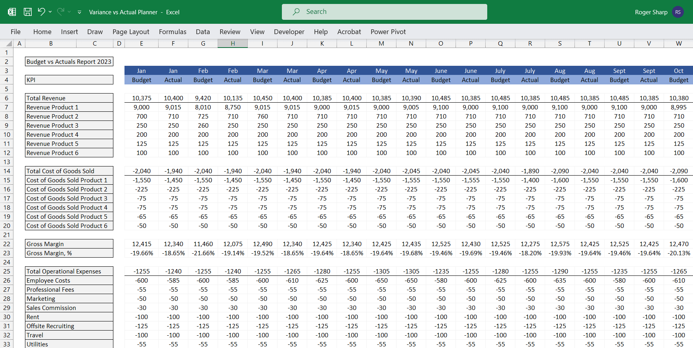Click the Roger Sharp account name
693x348 pixels.
point(651,12)
